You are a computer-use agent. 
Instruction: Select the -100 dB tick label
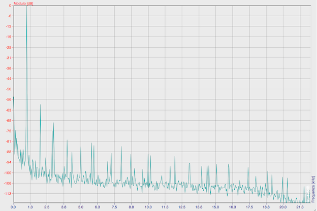click(x=8, y=173)
